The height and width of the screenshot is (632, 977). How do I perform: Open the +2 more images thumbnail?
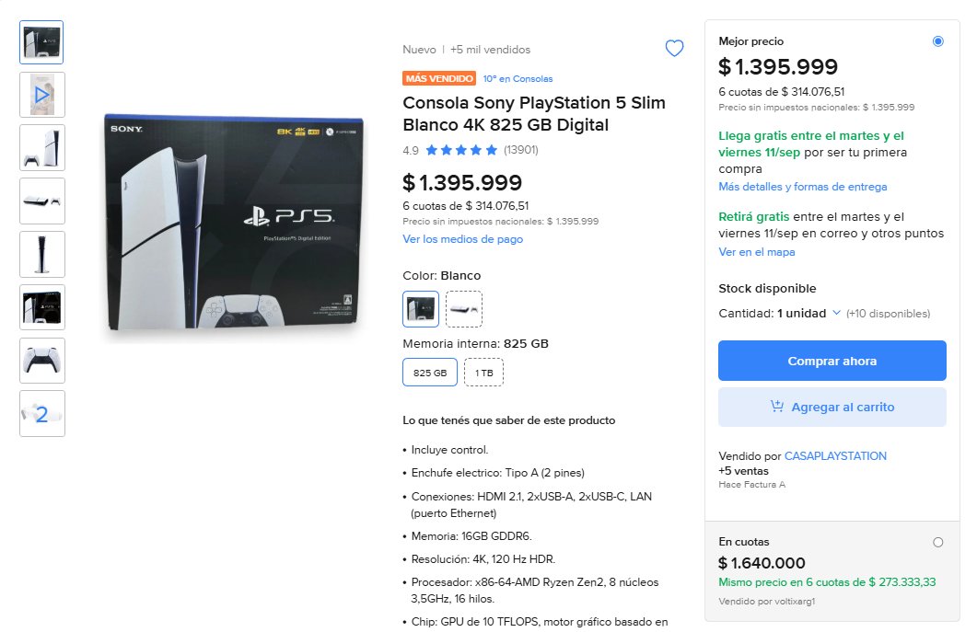[41, 413]
